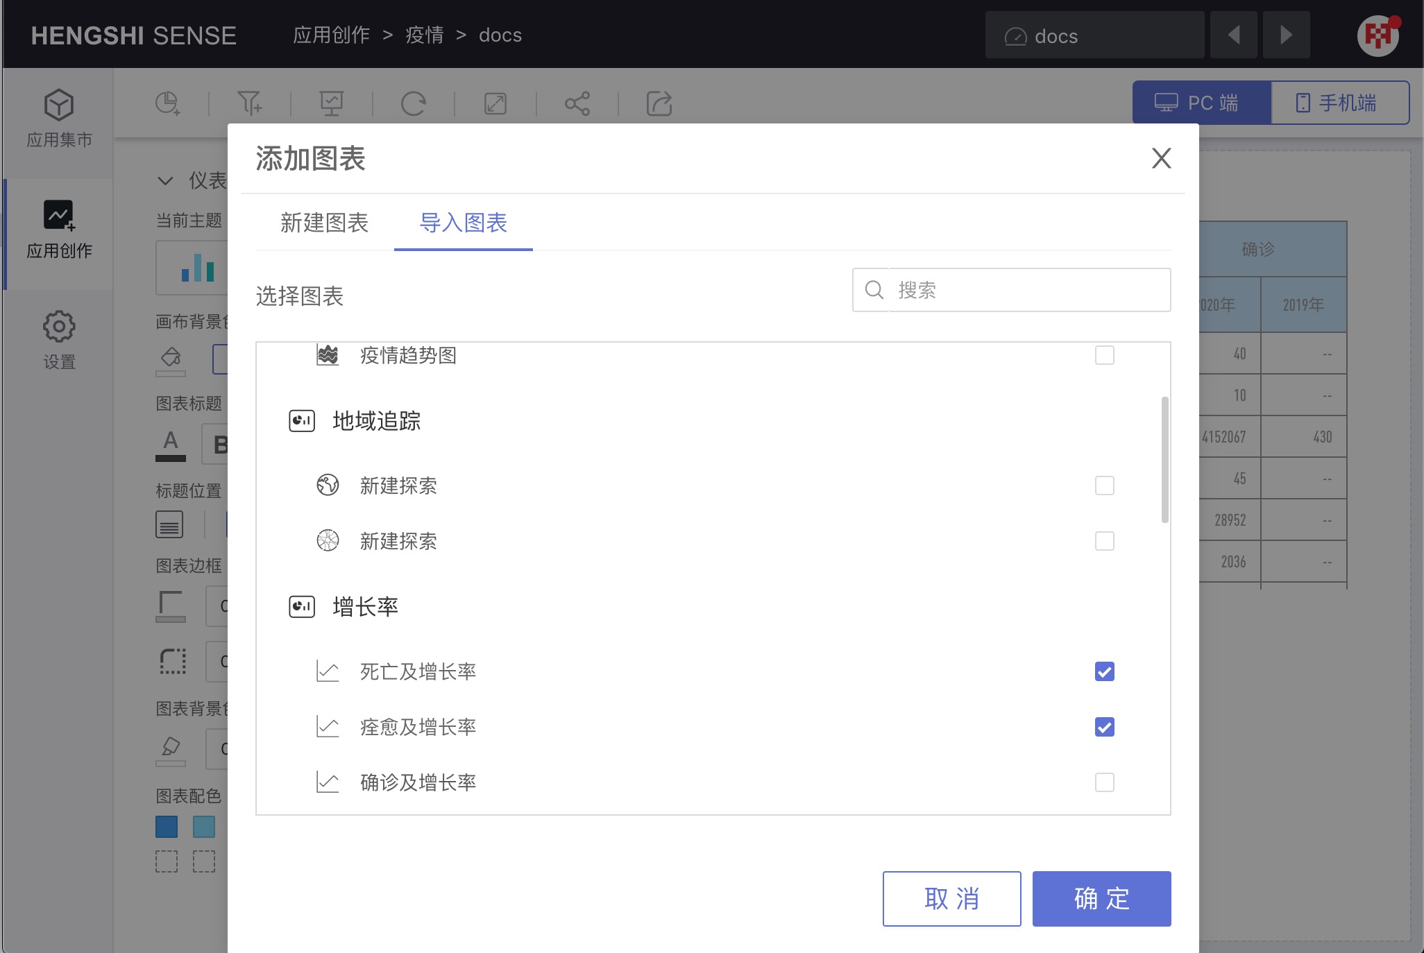Check the first 新建探索 checkbox
1424x953 pixels.
pyautogui.click(x=1105, y=486)
